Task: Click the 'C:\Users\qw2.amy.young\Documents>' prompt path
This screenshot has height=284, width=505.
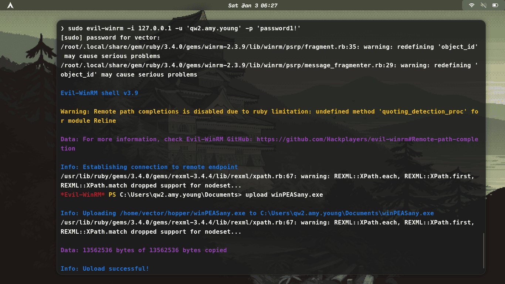Action: point(181,195)
